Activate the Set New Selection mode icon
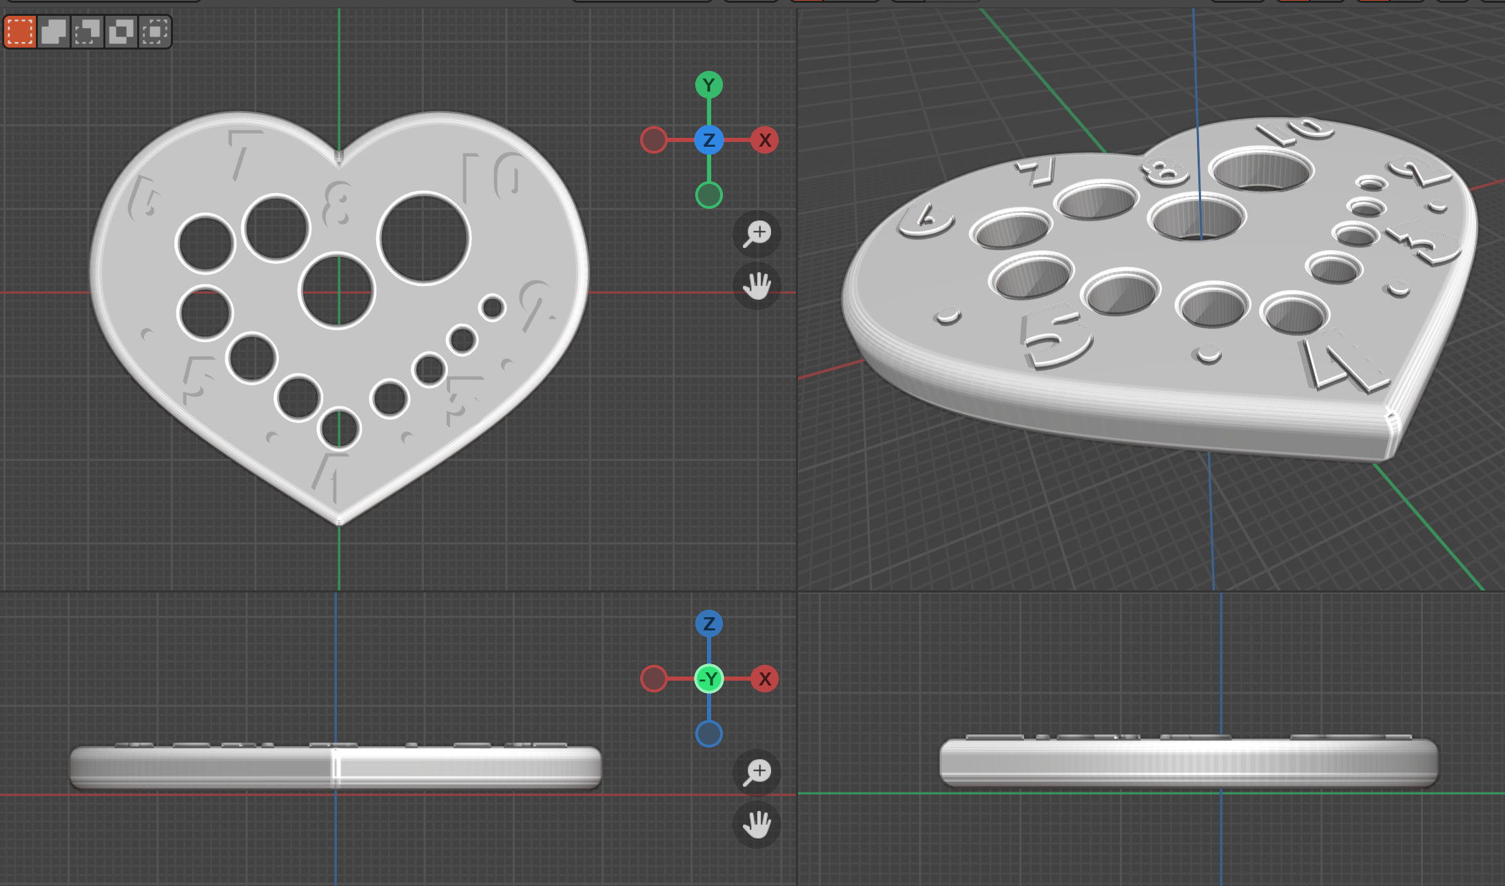This screenshot has width=1505, height=886. tap(19, 32)
